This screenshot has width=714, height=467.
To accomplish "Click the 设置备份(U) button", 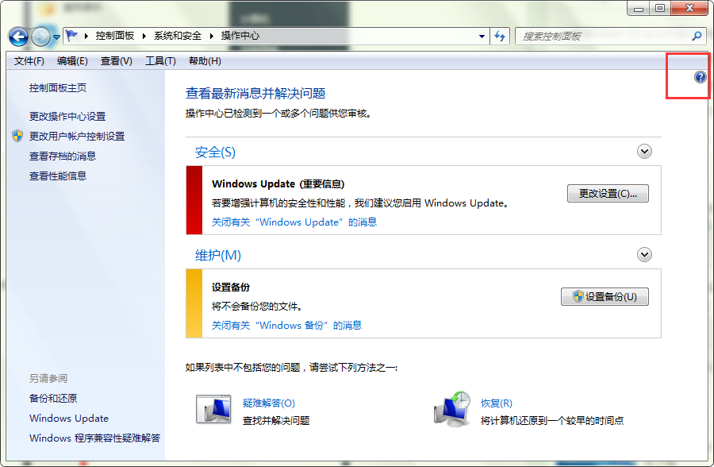I will click(x=605, y=297).
